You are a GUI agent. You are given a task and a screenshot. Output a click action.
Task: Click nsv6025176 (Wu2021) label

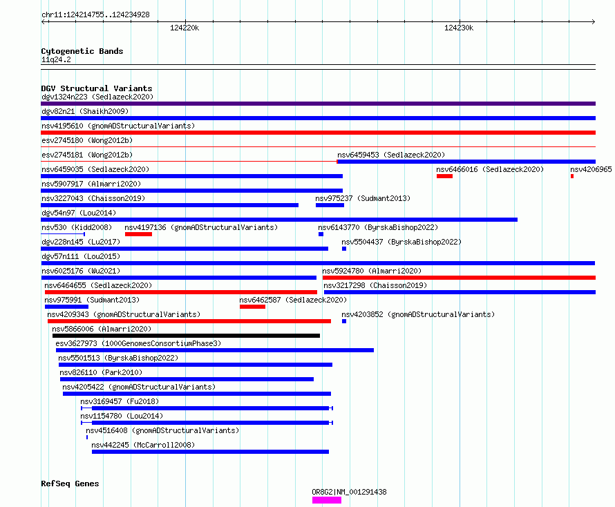click(81, 271)
